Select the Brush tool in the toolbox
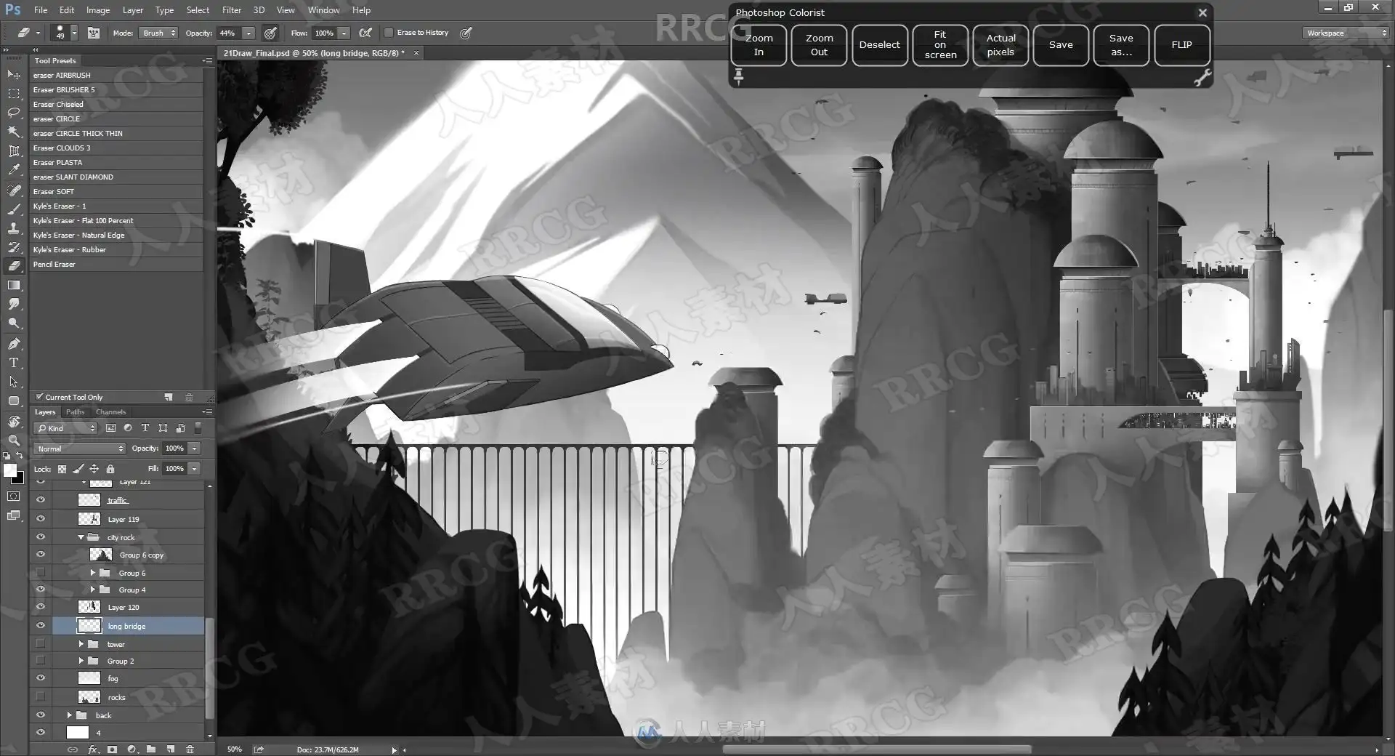This screenshot has height=756, width=1395. pos(14,209)
